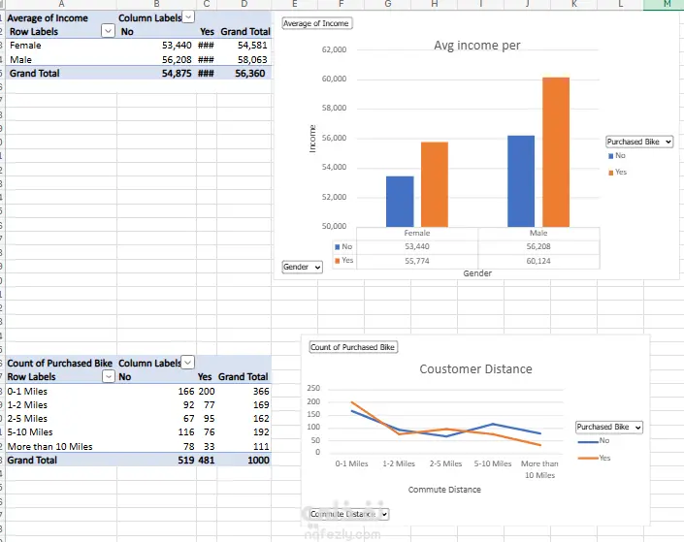Select the Coustomer Distance chart title
This screenshot has width=684, height=542.
(x=475, y=368)
